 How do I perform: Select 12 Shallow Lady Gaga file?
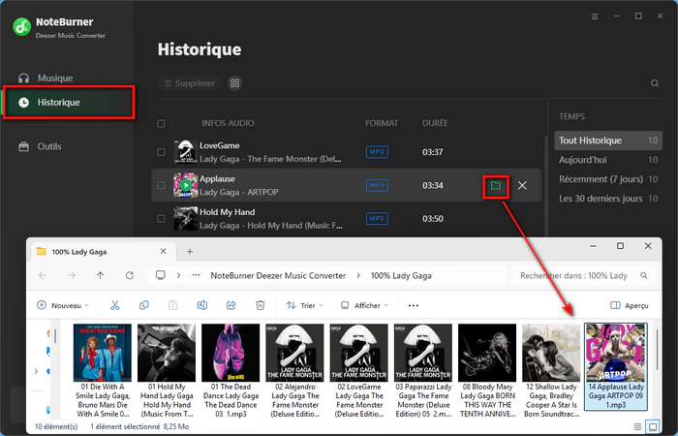(551, 370)
